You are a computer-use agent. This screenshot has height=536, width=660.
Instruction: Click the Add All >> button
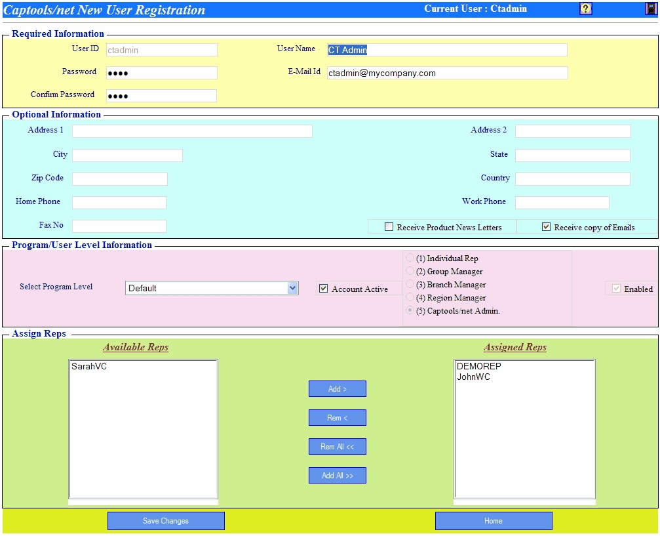coord(337,475)
